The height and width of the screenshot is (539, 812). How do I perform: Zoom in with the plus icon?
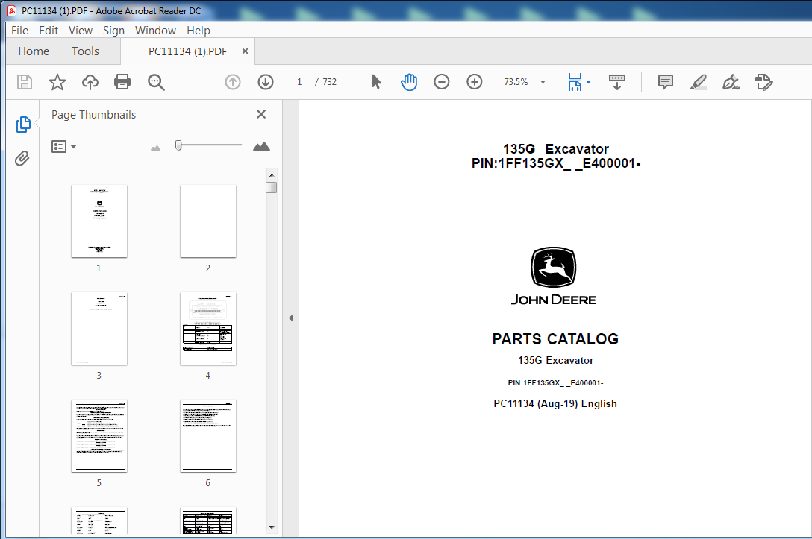point(475,82)
